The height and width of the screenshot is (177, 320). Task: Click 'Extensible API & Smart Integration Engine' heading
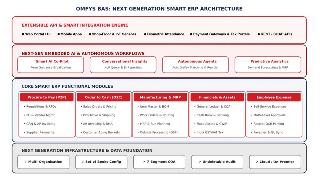click(75, 25)
